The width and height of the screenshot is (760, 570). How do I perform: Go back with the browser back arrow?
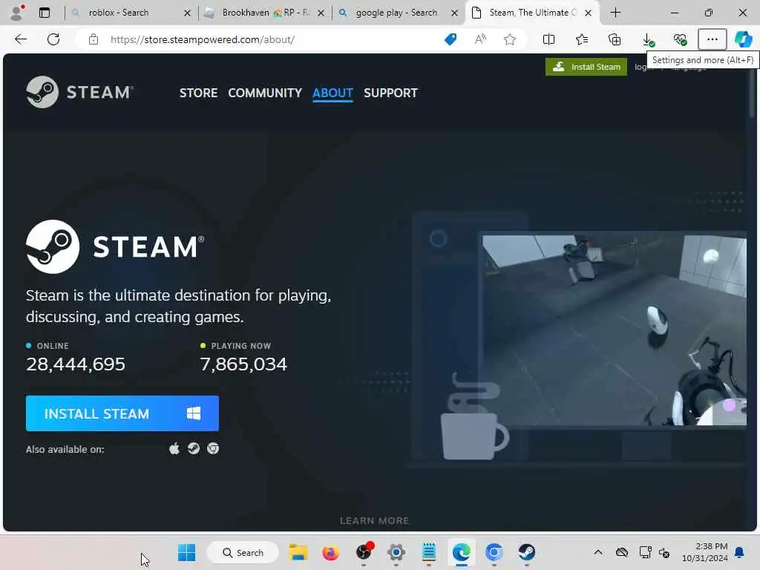21,39
